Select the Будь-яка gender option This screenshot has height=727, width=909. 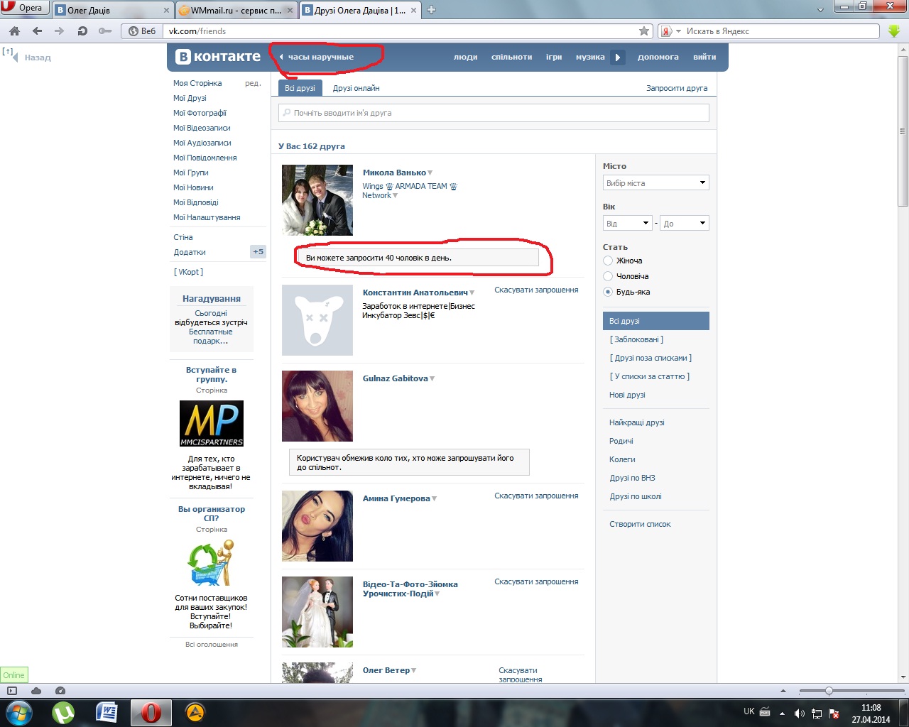(x=608, y=292)
